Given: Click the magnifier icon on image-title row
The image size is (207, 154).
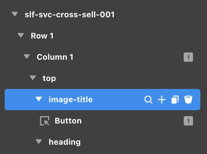Looking at the screenshot, I should [x=148, y=100].
